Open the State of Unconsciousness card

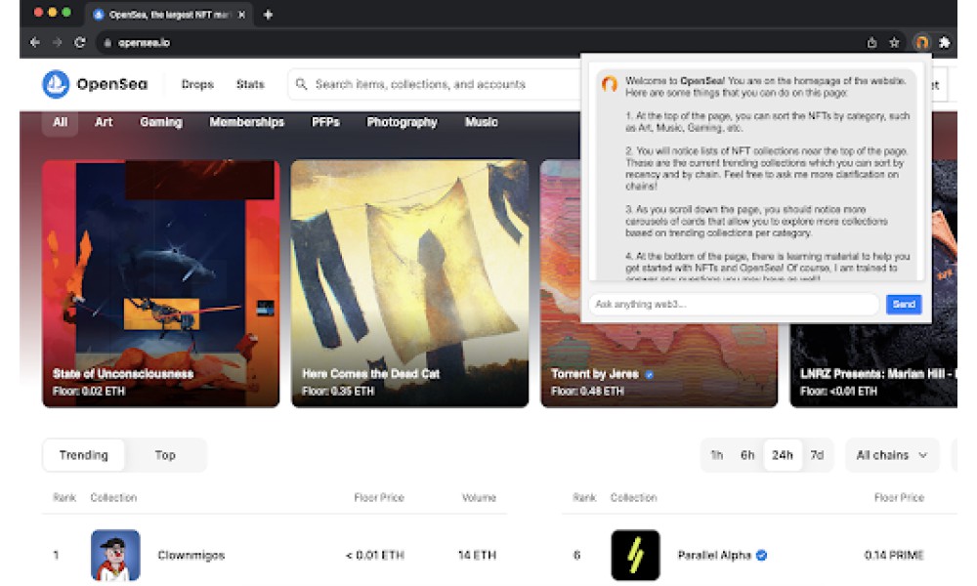click(x=161, y=283)
